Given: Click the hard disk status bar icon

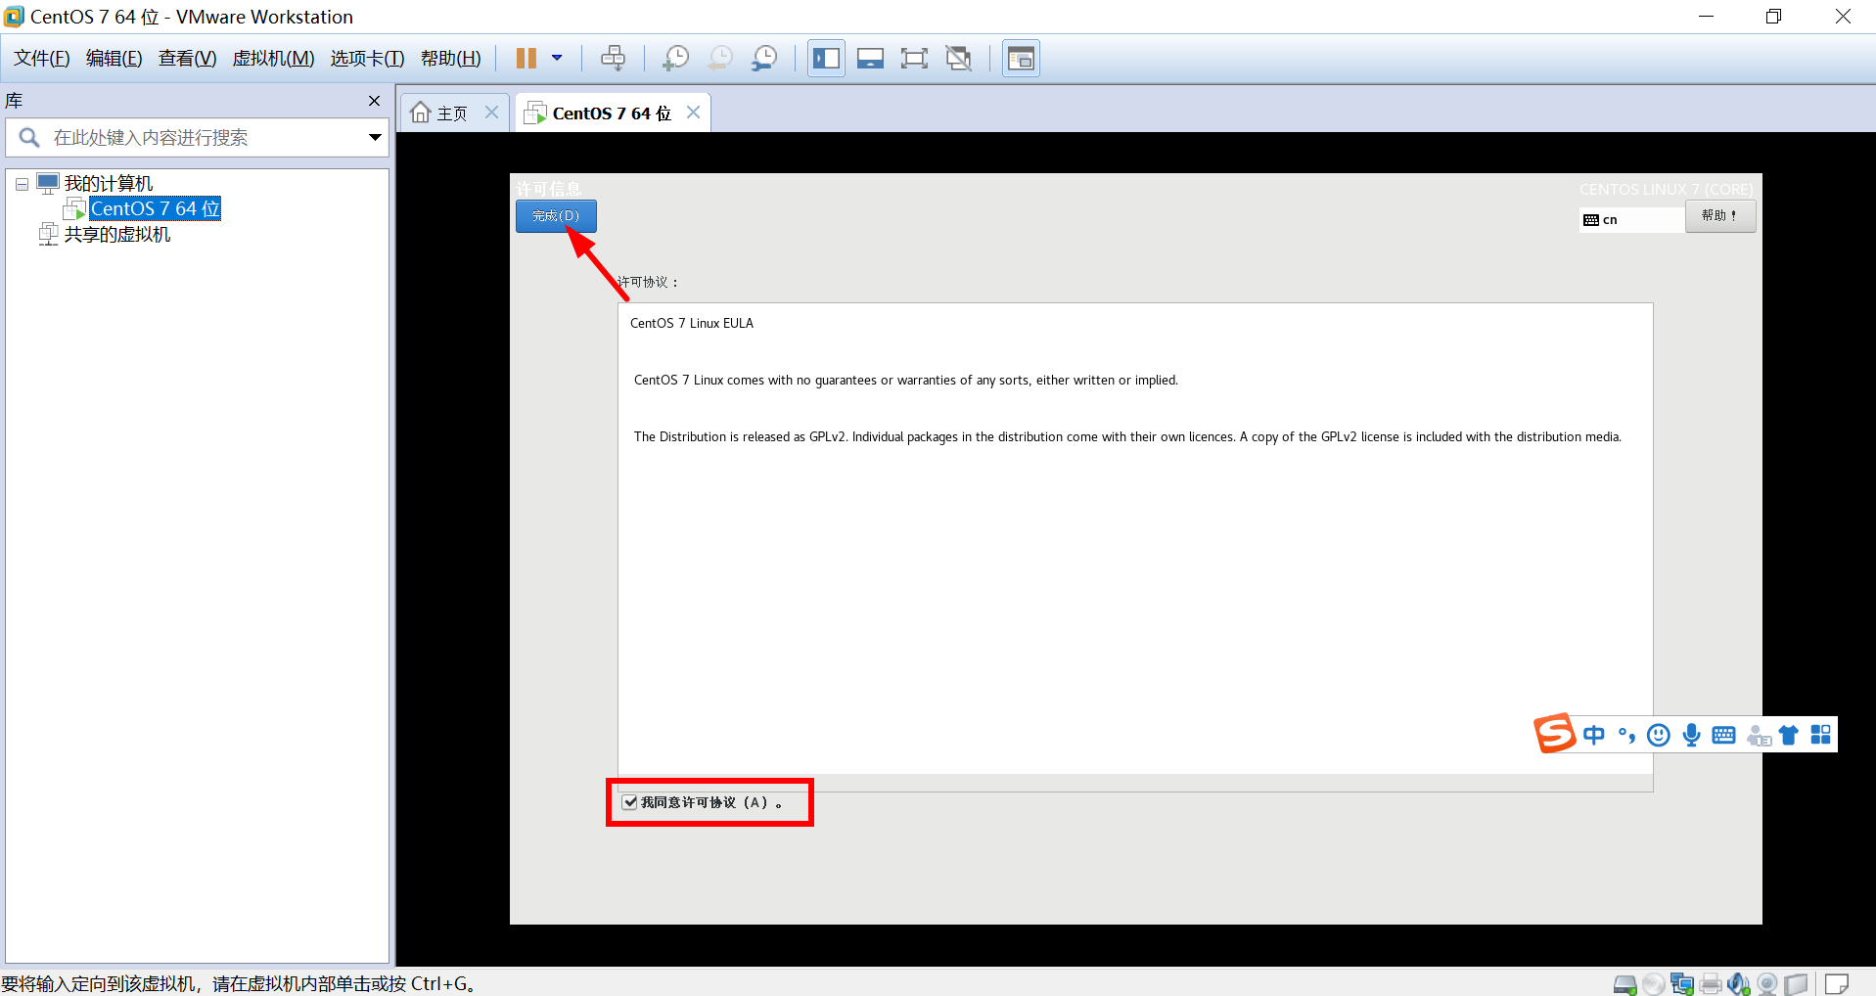Looking at the screenshot, I should tap(1625, 984).
